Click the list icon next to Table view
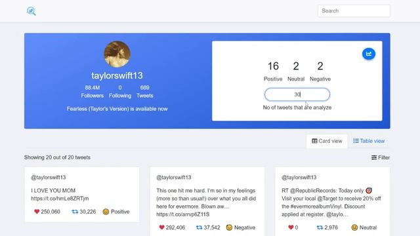Screen dimensions: 420x236 (x=356, y=141)
